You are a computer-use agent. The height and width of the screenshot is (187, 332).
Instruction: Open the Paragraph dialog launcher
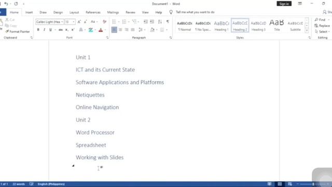[171, 38]
